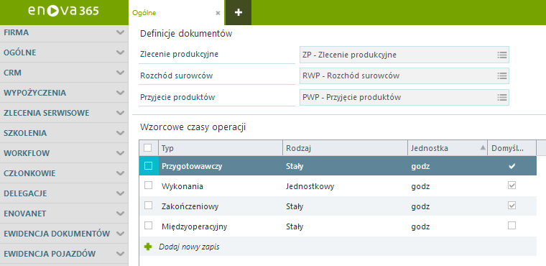Click the Rozchód surowców label
The image size is (546, 266).
176,75
